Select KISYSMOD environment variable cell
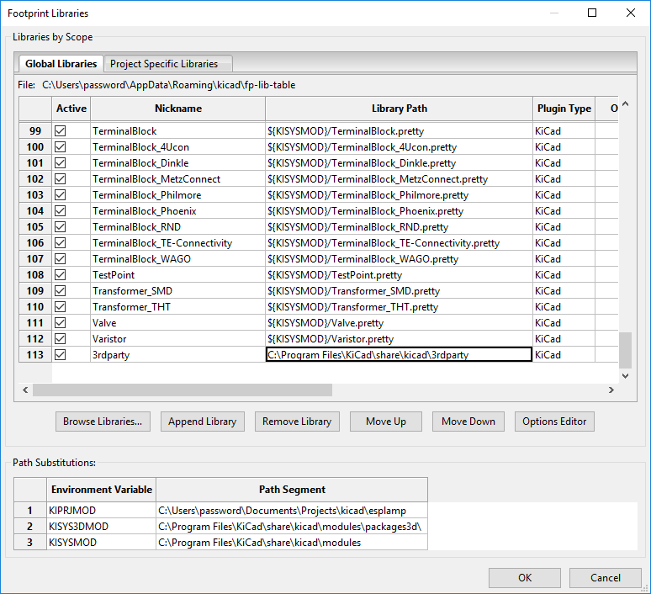Viewport: 651px width, 594px height. 101,543
